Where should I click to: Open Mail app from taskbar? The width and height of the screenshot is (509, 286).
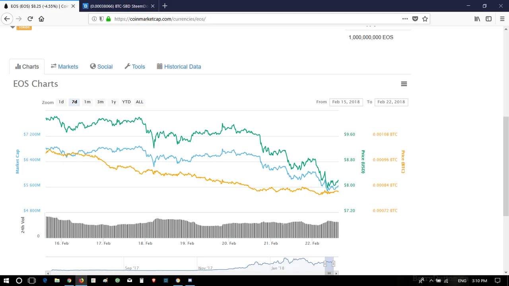pos(130,280)
